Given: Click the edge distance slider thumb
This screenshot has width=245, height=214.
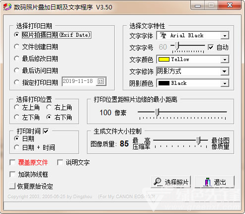Looking at the screenshot, I should pyautogui.click(x=157, y=112).
